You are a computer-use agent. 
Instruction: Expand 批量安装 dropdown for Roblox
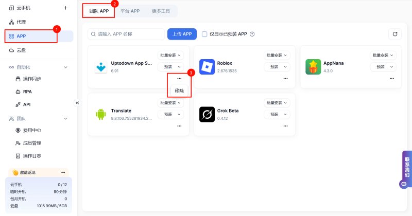[x=277, y=56]
